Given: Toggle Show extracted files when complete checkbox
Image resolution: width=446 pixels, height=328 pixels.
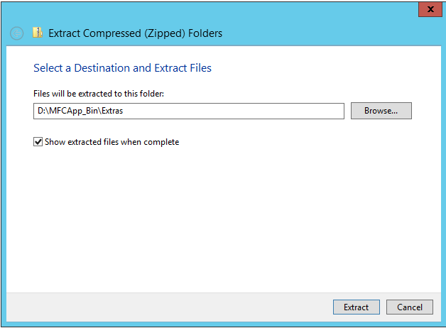Looking at the screenshot, I should 38,142.
